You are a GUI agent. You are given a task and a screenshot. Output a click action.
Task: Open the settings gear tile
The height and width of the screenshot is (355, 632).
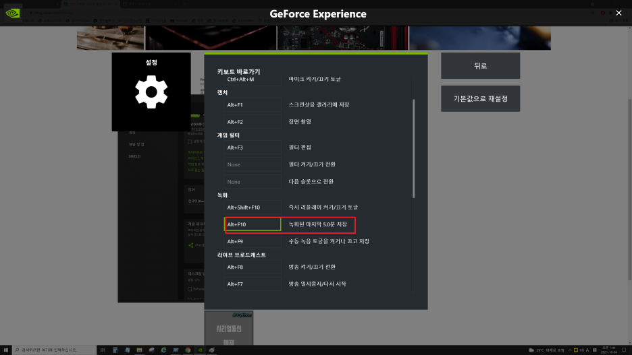pos(151,92)
